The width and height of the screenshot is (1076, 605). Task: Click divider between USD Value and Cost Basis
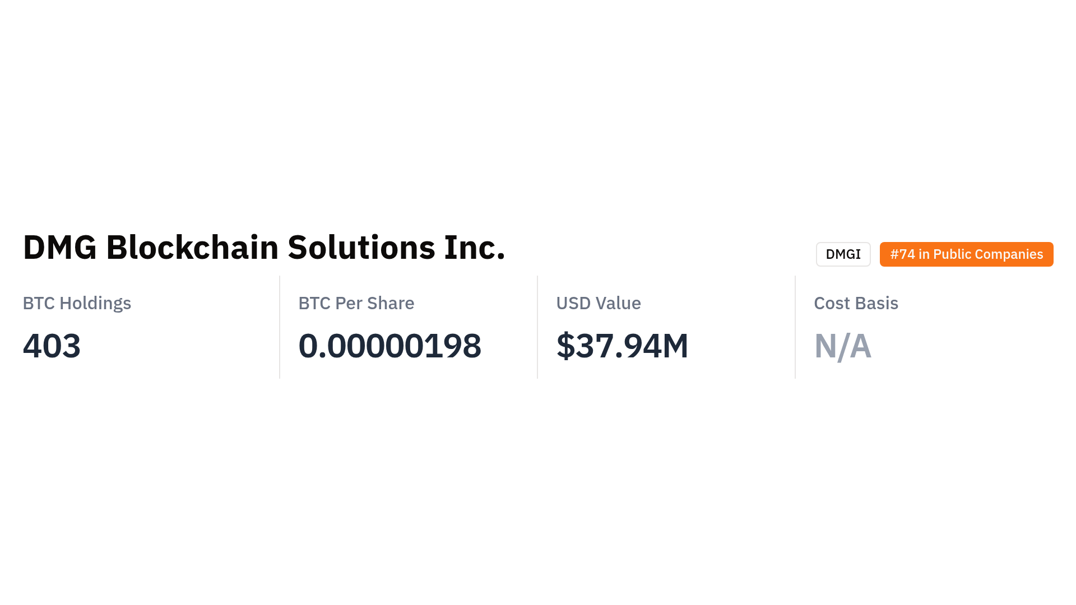pyautogui.click(x=795, y=327)
